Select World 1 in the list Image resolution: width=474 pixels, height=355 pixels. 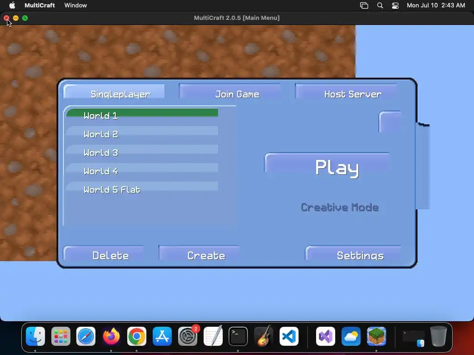(142, 114)
